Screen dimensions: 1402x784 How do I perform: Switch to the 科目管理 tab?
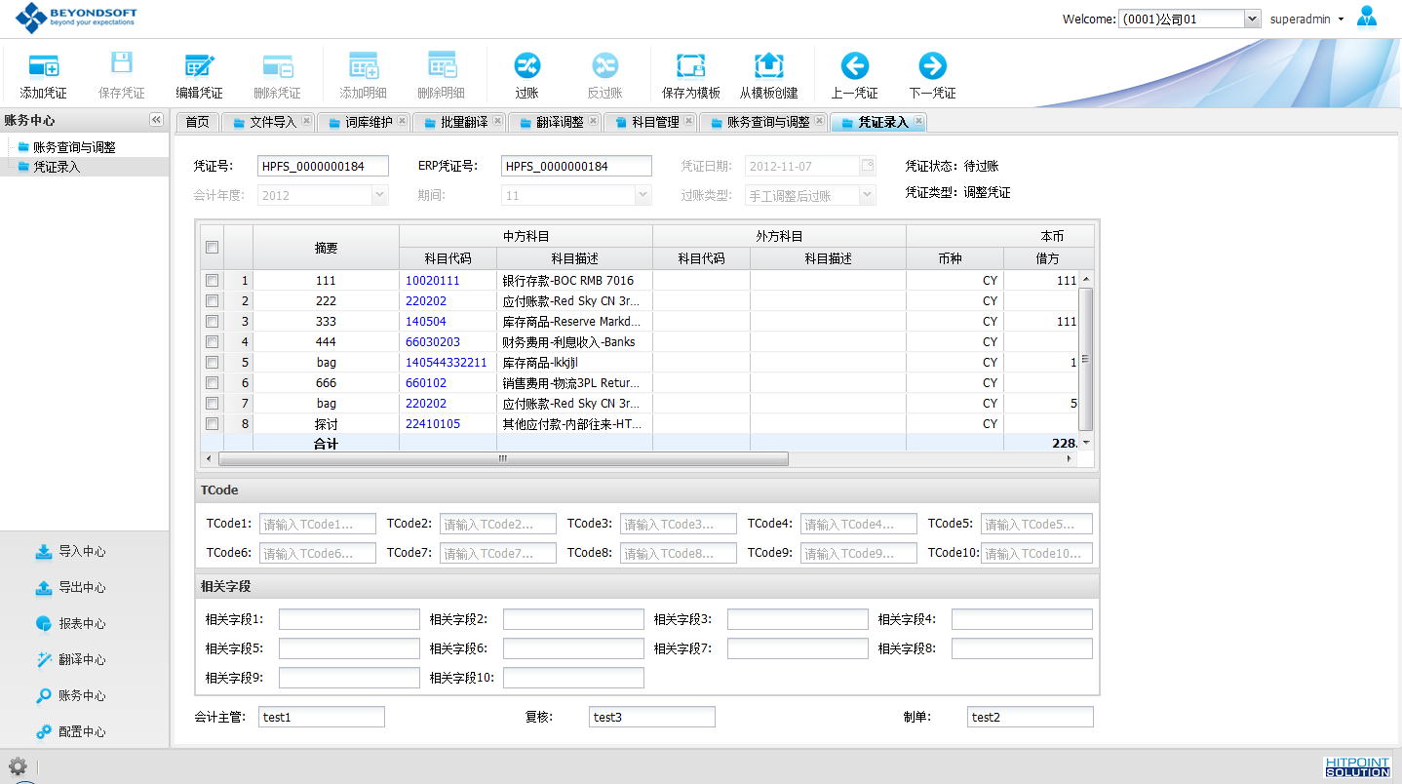click(654, 122)
